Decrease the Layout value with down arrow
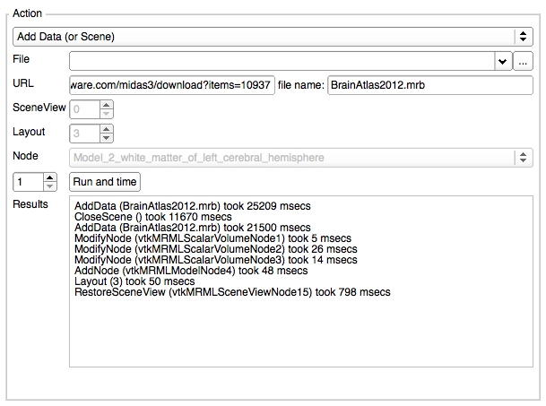The width and height of the screenshot is (546, 406). coord(107,138)
